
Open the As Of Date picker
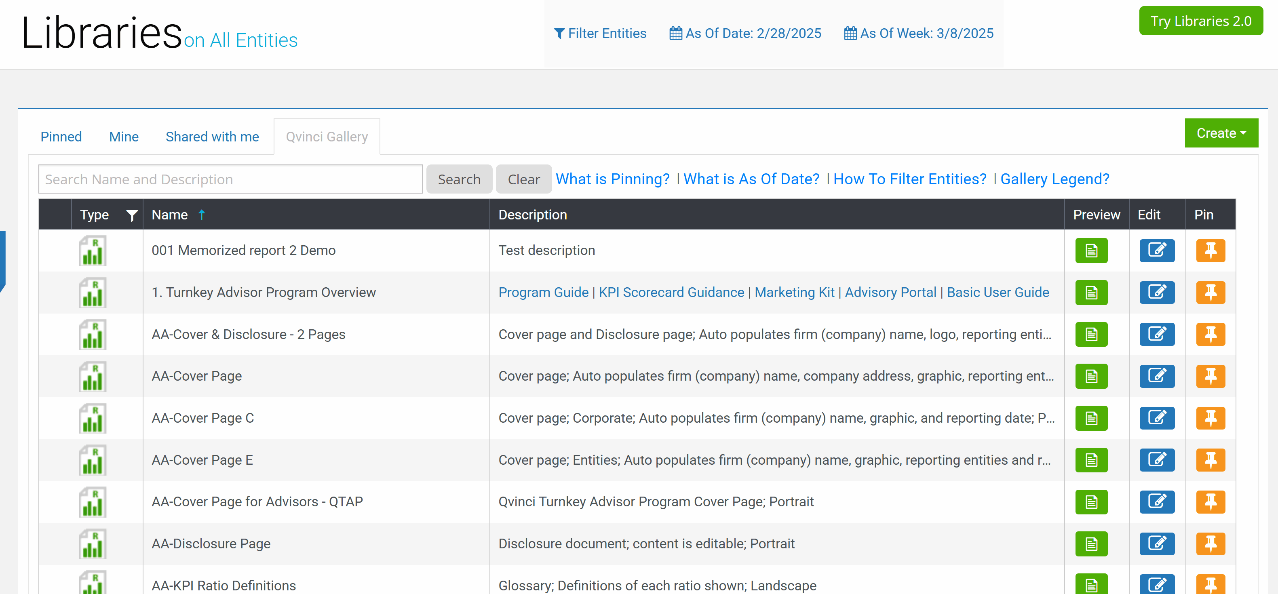pyautogui.click(x=745, y=33)
